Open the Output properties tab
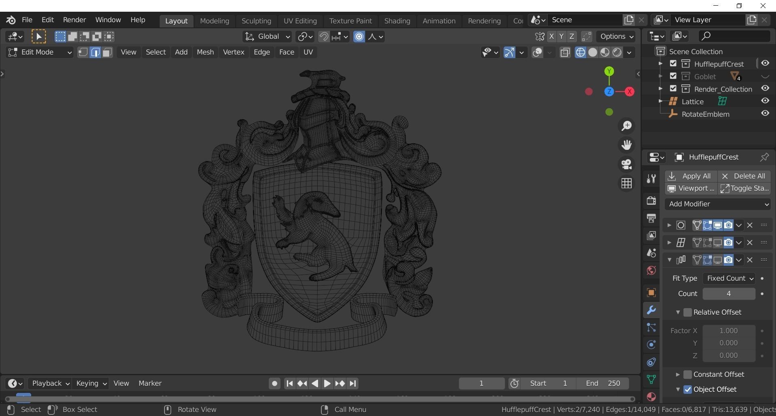The height and width of the screenshot is (416, 776). (x=651, y=218)
